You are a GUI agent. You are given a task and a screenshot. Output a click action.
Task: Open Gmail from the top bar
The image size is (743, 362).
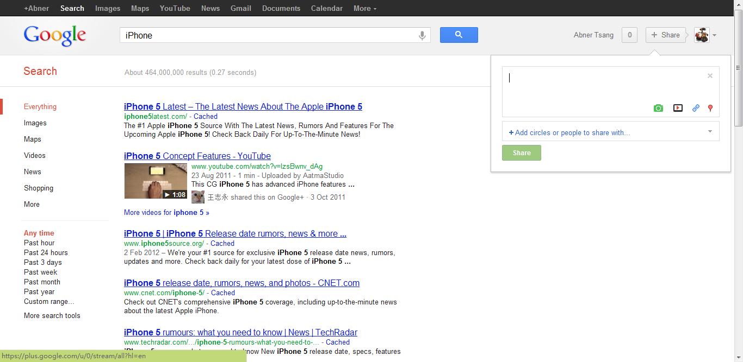241,8
